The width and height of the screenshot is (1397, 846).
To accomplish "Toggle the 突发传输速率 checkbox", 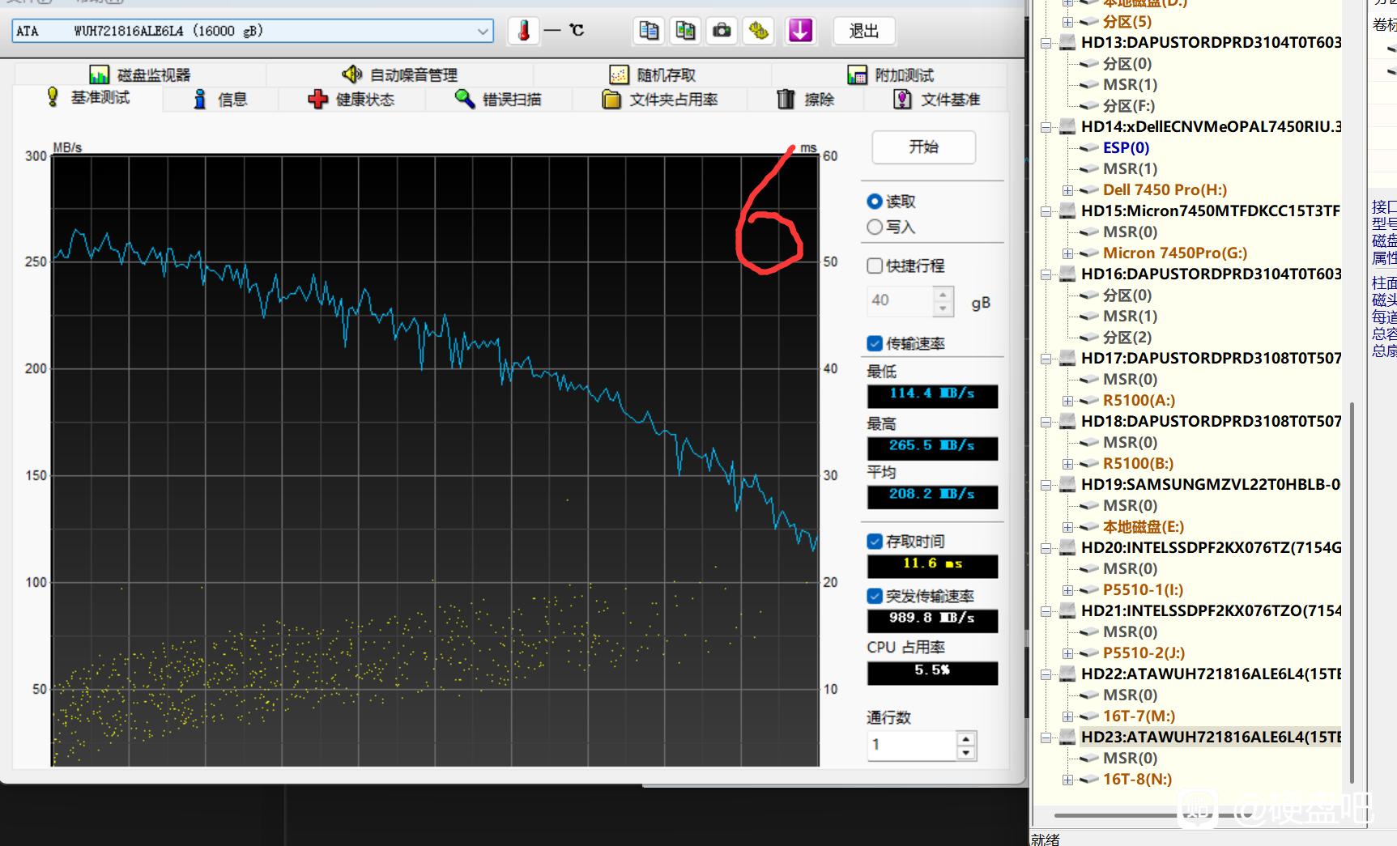I will click(875, 596).
